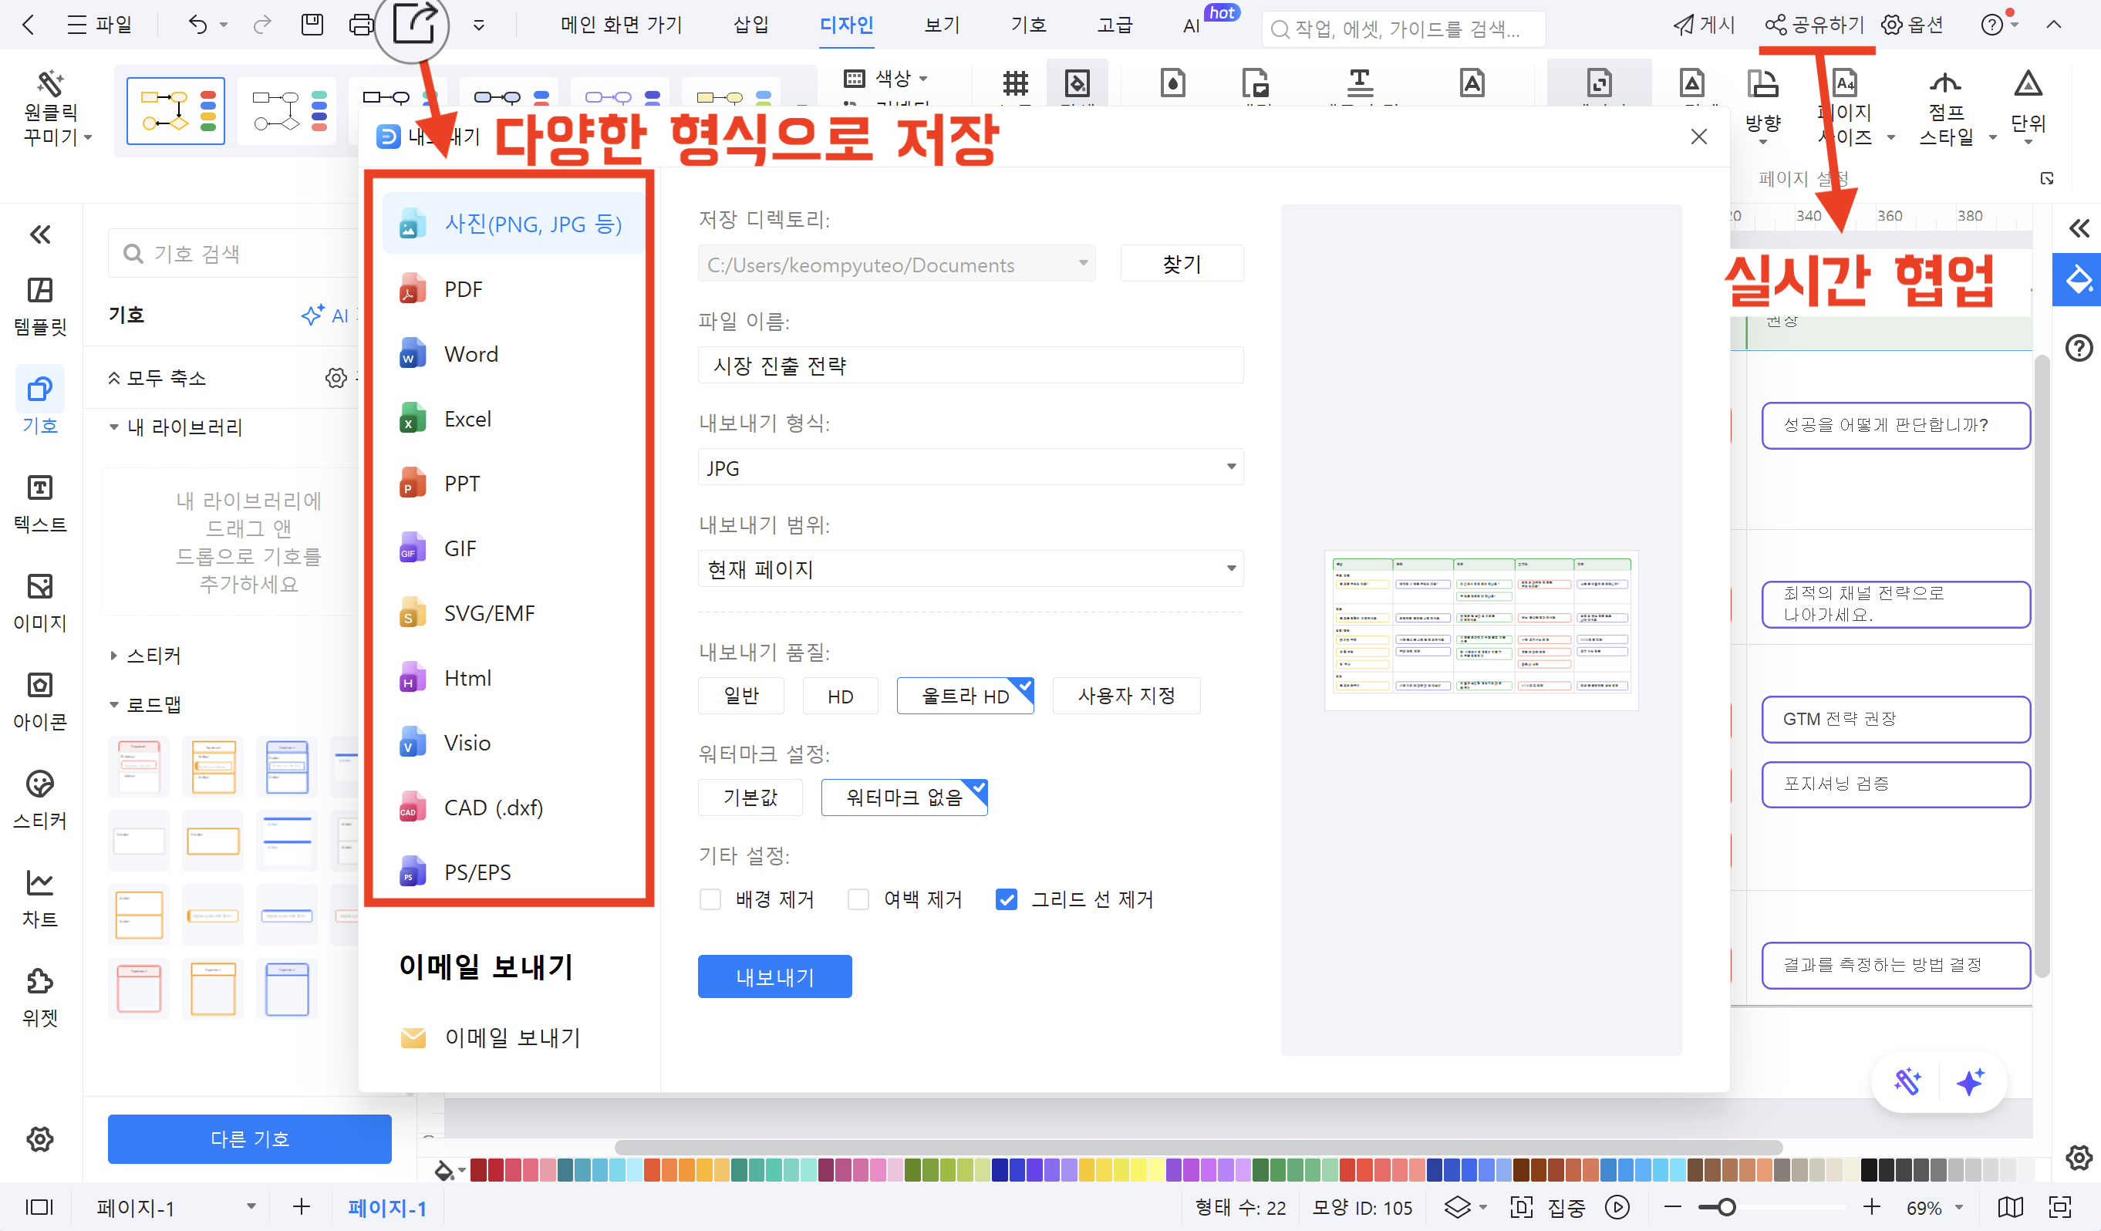Click the 파일 이름 input field
This screenshot has width=2101, height=1231.
pos(970,366)
